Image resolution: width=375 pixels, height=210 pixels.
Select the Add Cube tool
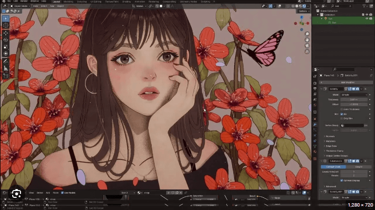pyautogui.click(x=6, y=76)
